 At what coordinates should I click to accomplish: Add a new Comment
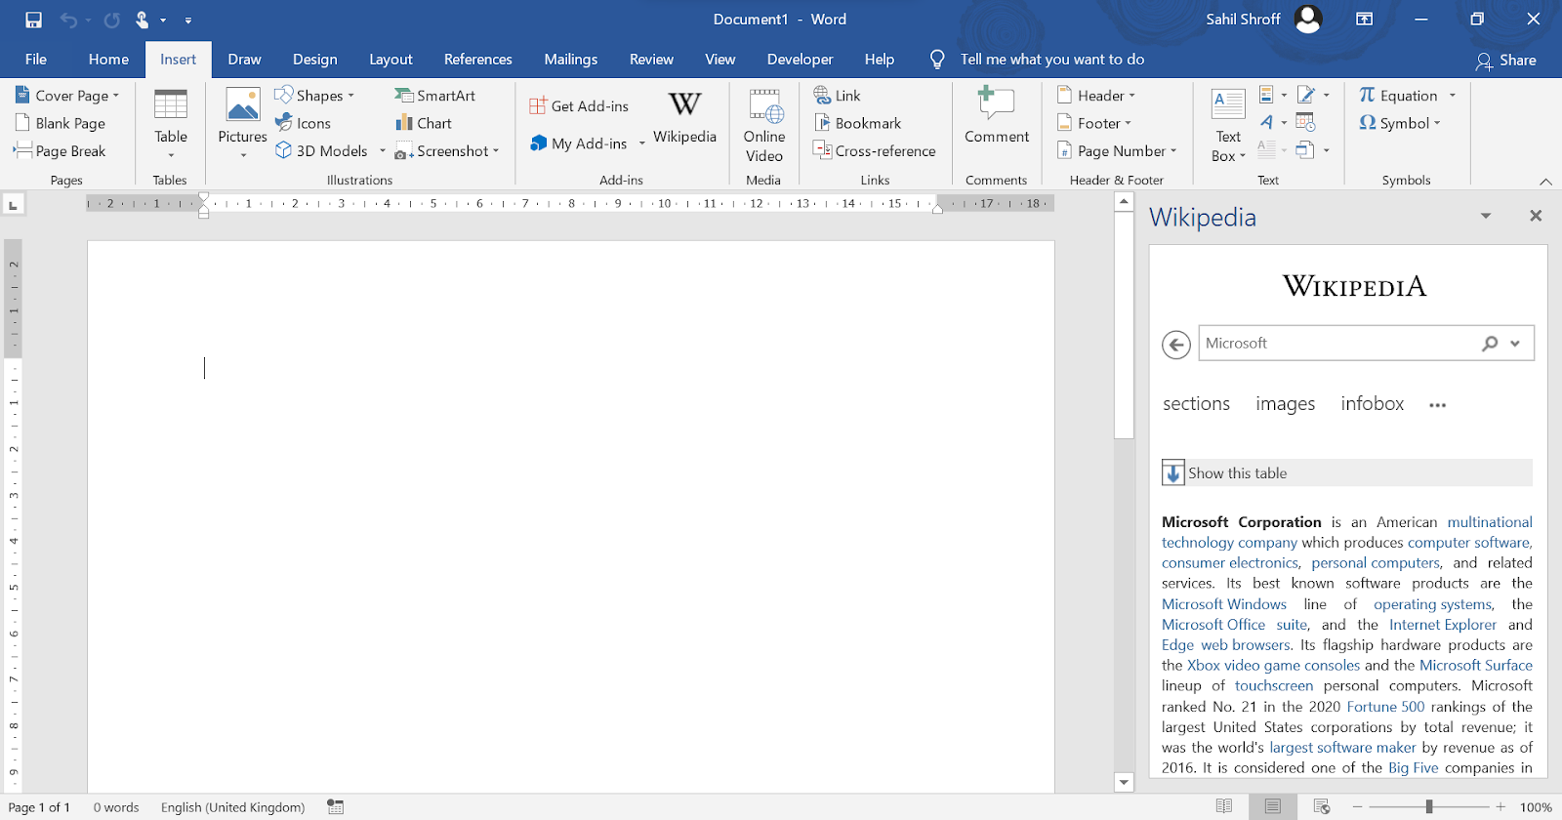pyautogui.click(x=997, y=115)
